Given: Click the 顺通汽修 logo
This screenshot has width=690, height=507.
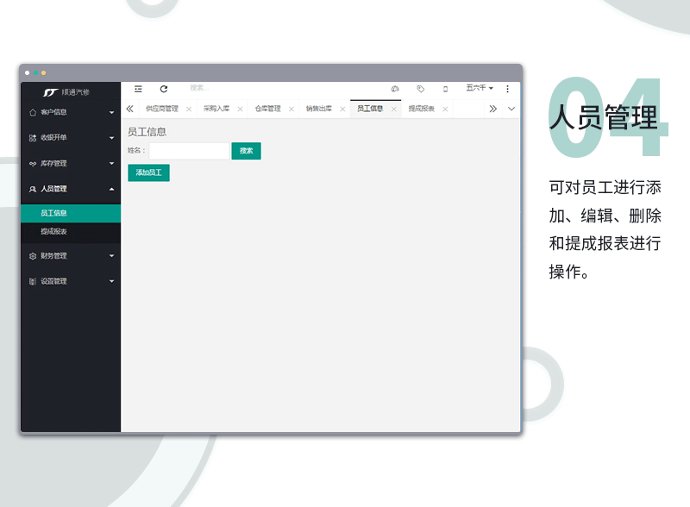Looking at the screenshot, I should 67,91.
